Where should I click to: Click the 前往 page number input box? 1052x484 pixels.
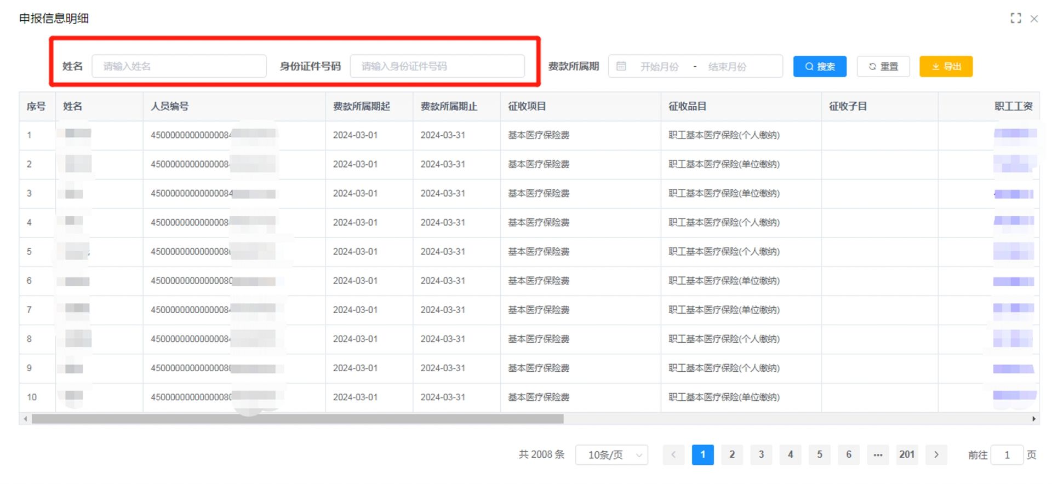(x=1007, y=455)
